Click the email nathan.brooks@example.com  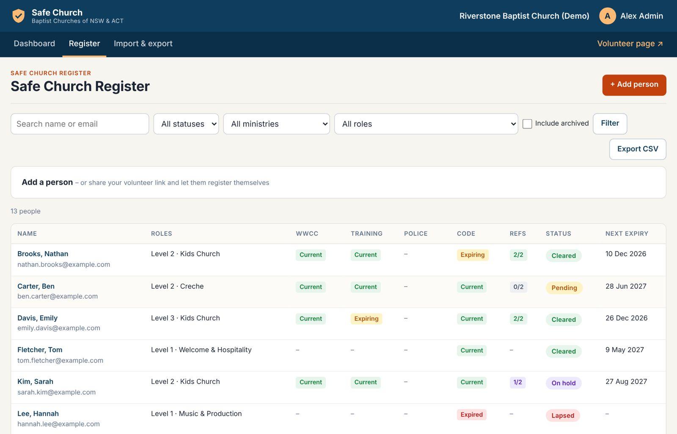[x=63, y=265]
